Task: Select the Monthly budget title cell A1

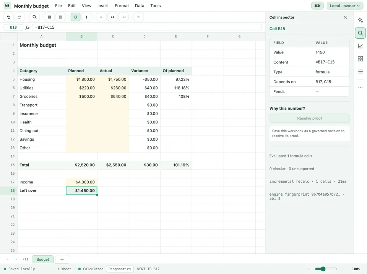Action: pyautogui.click(x=42, y=45)
